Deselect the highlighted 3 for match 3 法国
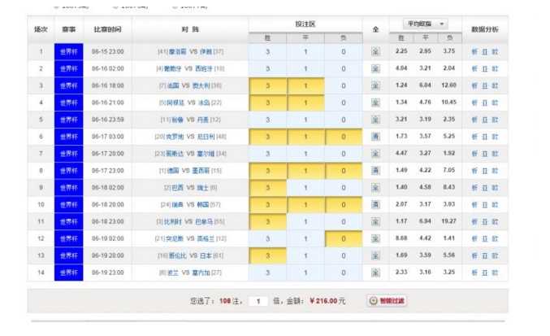Image resolution: width=550 pixels, height=336 pixels. pos(267,85)
